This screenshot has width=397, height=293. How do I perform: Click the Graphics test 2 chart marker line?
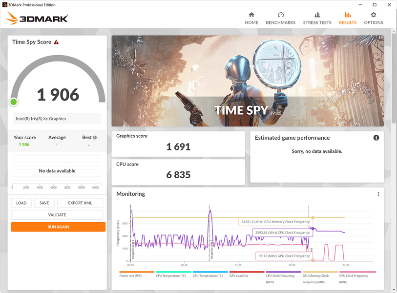click(209, 233)
